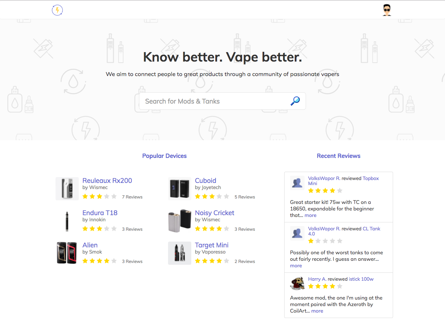Screen dimensions: 445x326
Task: Click the lightning bolt logo icon
Action: pyautogui.click(x=57, y=10)
